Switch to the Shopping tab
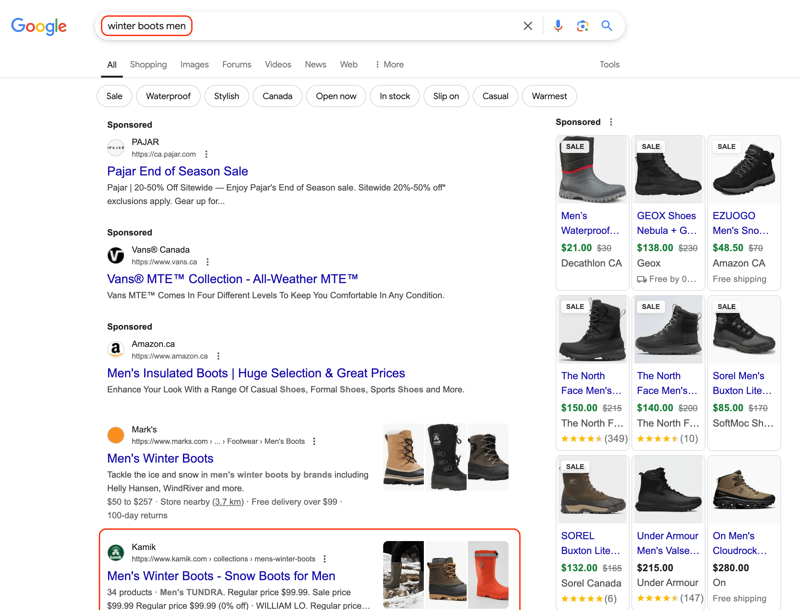Viewport: 799px width, 610px height. point(148,65)
